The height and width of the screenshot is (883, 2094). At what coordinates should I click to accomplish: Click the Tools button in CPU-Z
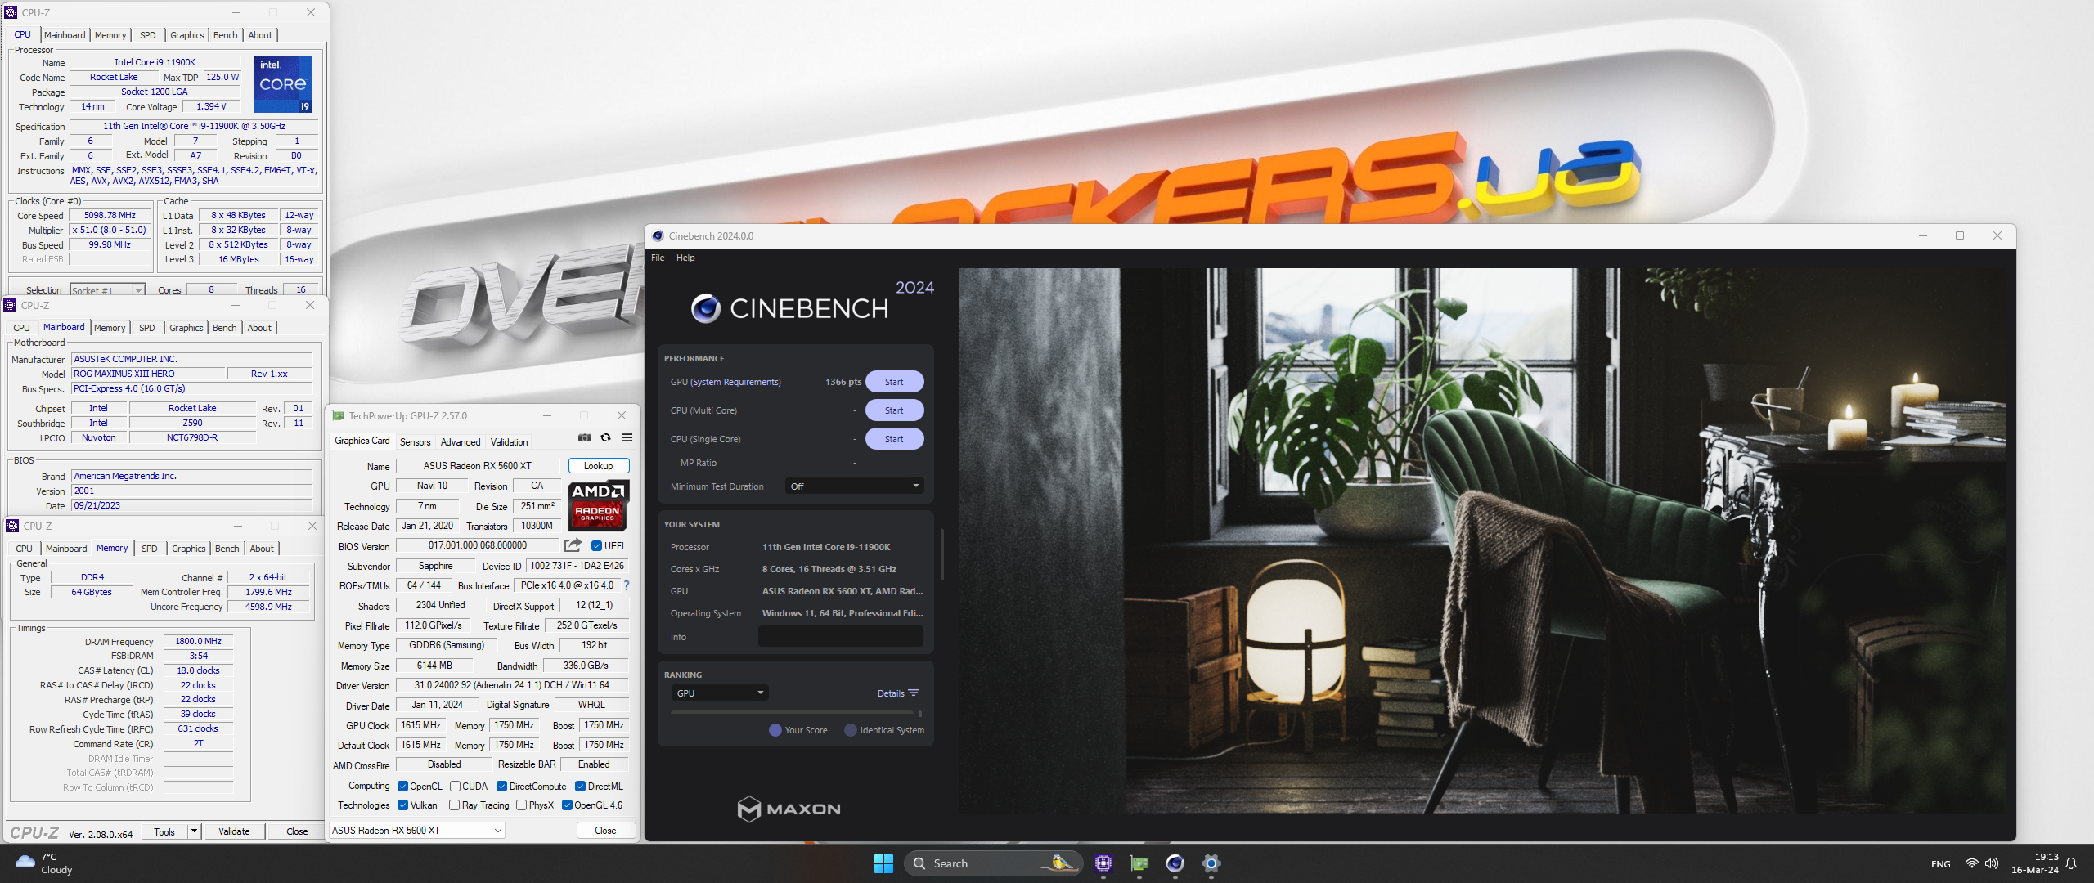(x=164, y=831)
